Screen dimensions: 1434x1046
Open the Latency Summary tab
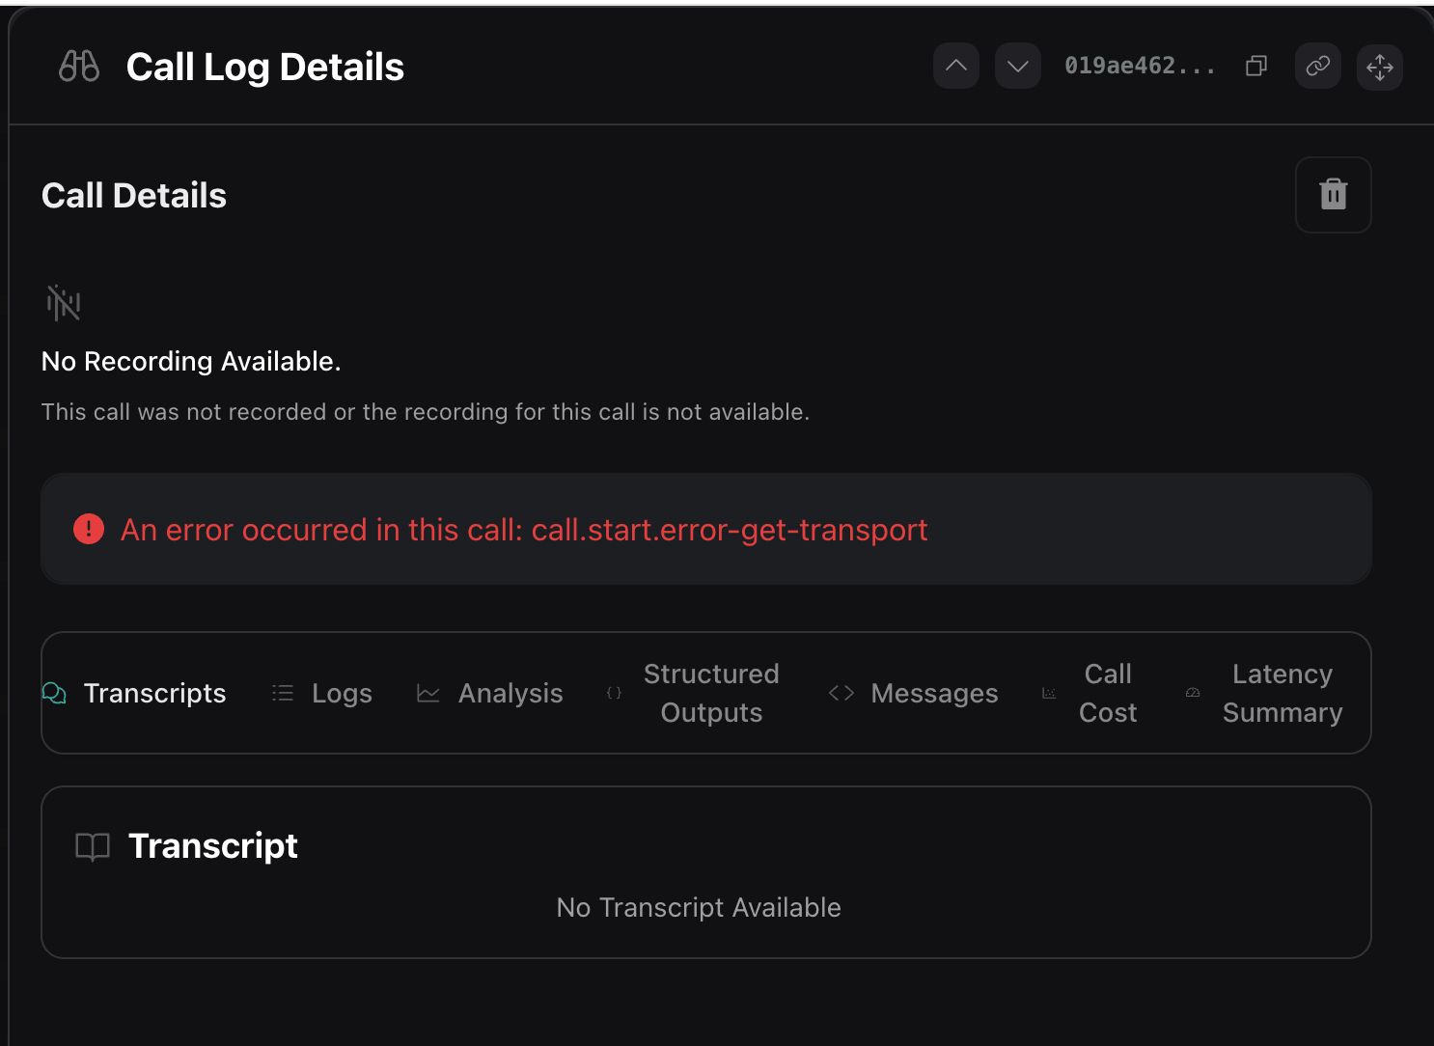[x=1282, y=693]
